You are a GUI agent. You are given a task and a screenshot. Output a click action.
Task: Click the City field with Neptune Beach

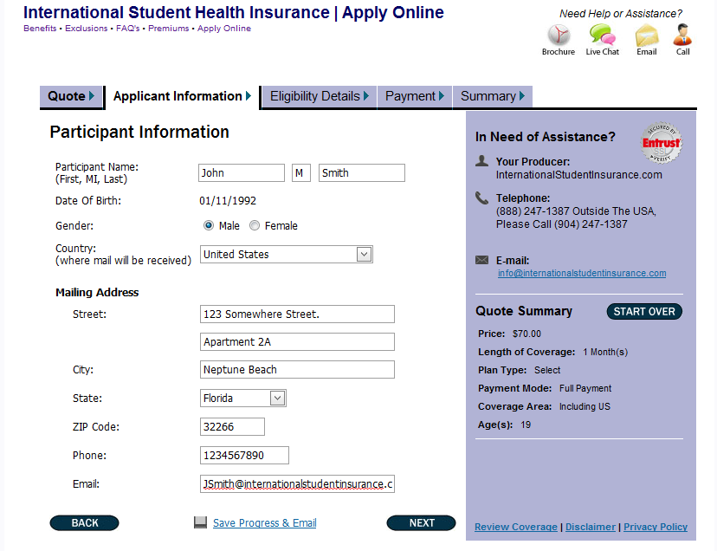[x=297, y=370]
